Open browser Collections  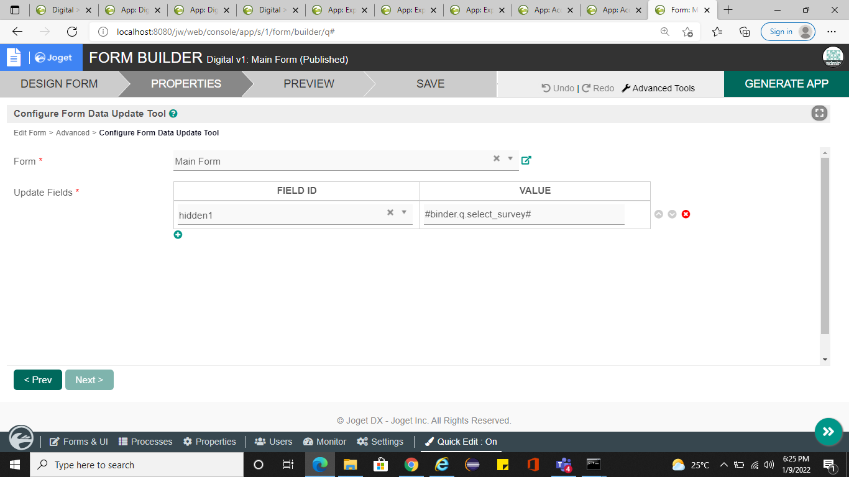pos(745,32)
